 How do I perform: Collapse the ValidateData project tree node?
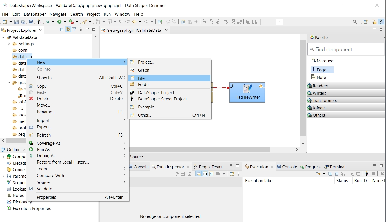[x=3, y=37]
